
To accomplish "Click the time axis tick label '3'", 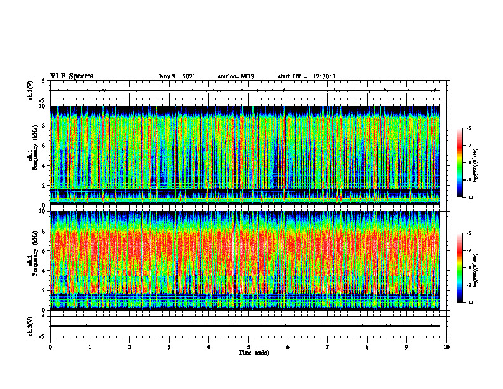I will pos(169,347).
